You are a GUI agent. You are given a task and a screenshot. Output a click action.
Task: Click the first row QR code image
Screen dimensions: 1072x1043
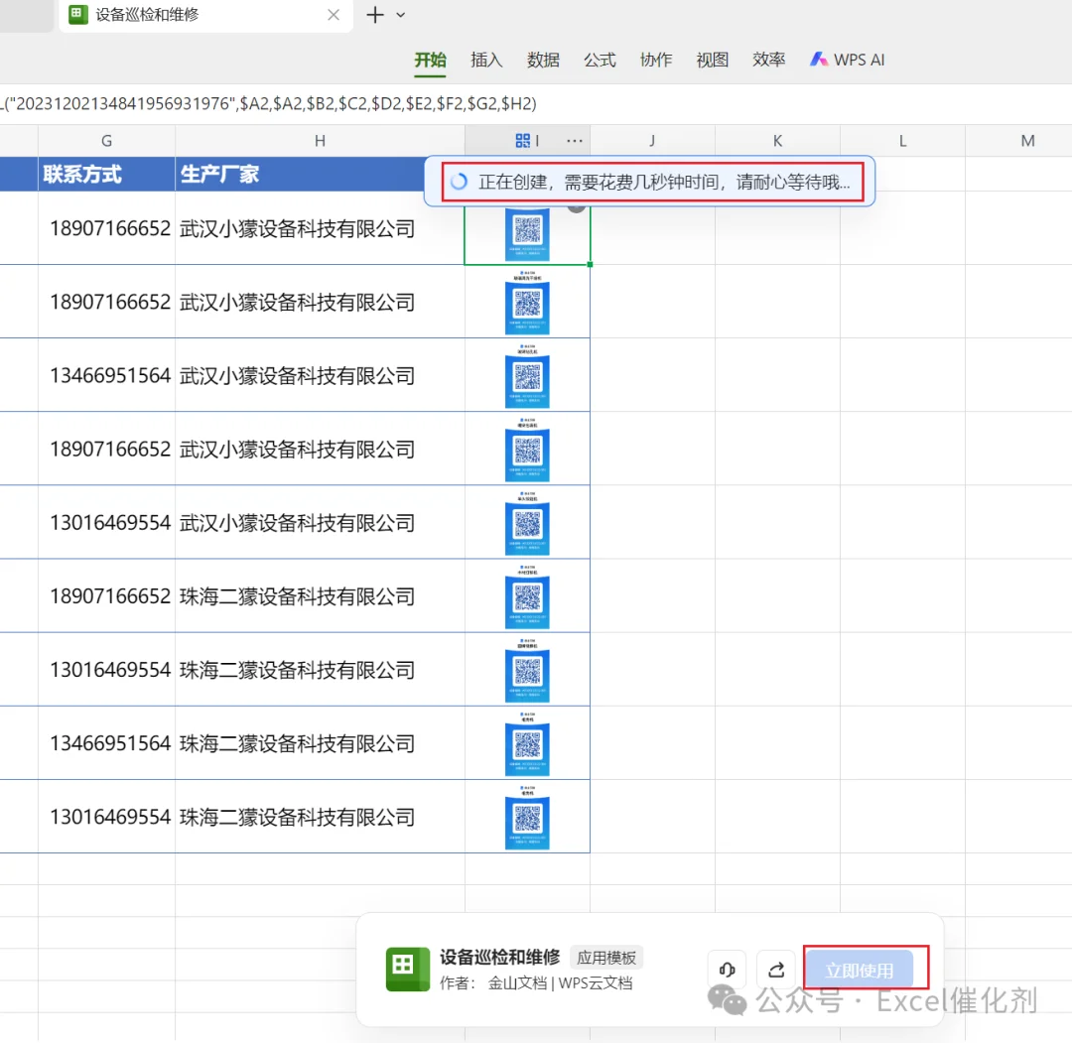point(527,233)
